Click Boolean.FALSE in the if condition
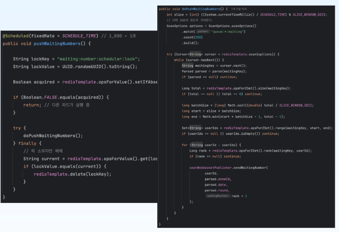The width and height of the screenshot is (339, 232). 40,97
